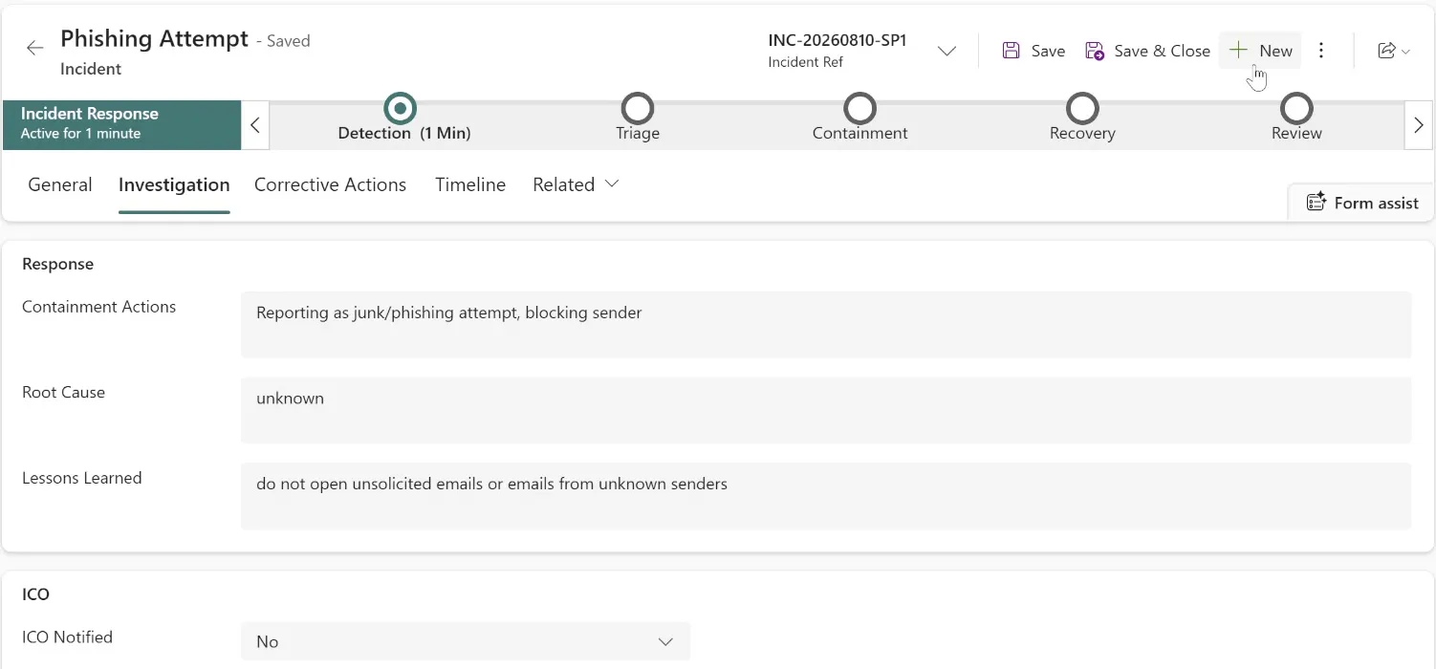
Task: Click the ICO Notified field label
Action: point(67,637)
